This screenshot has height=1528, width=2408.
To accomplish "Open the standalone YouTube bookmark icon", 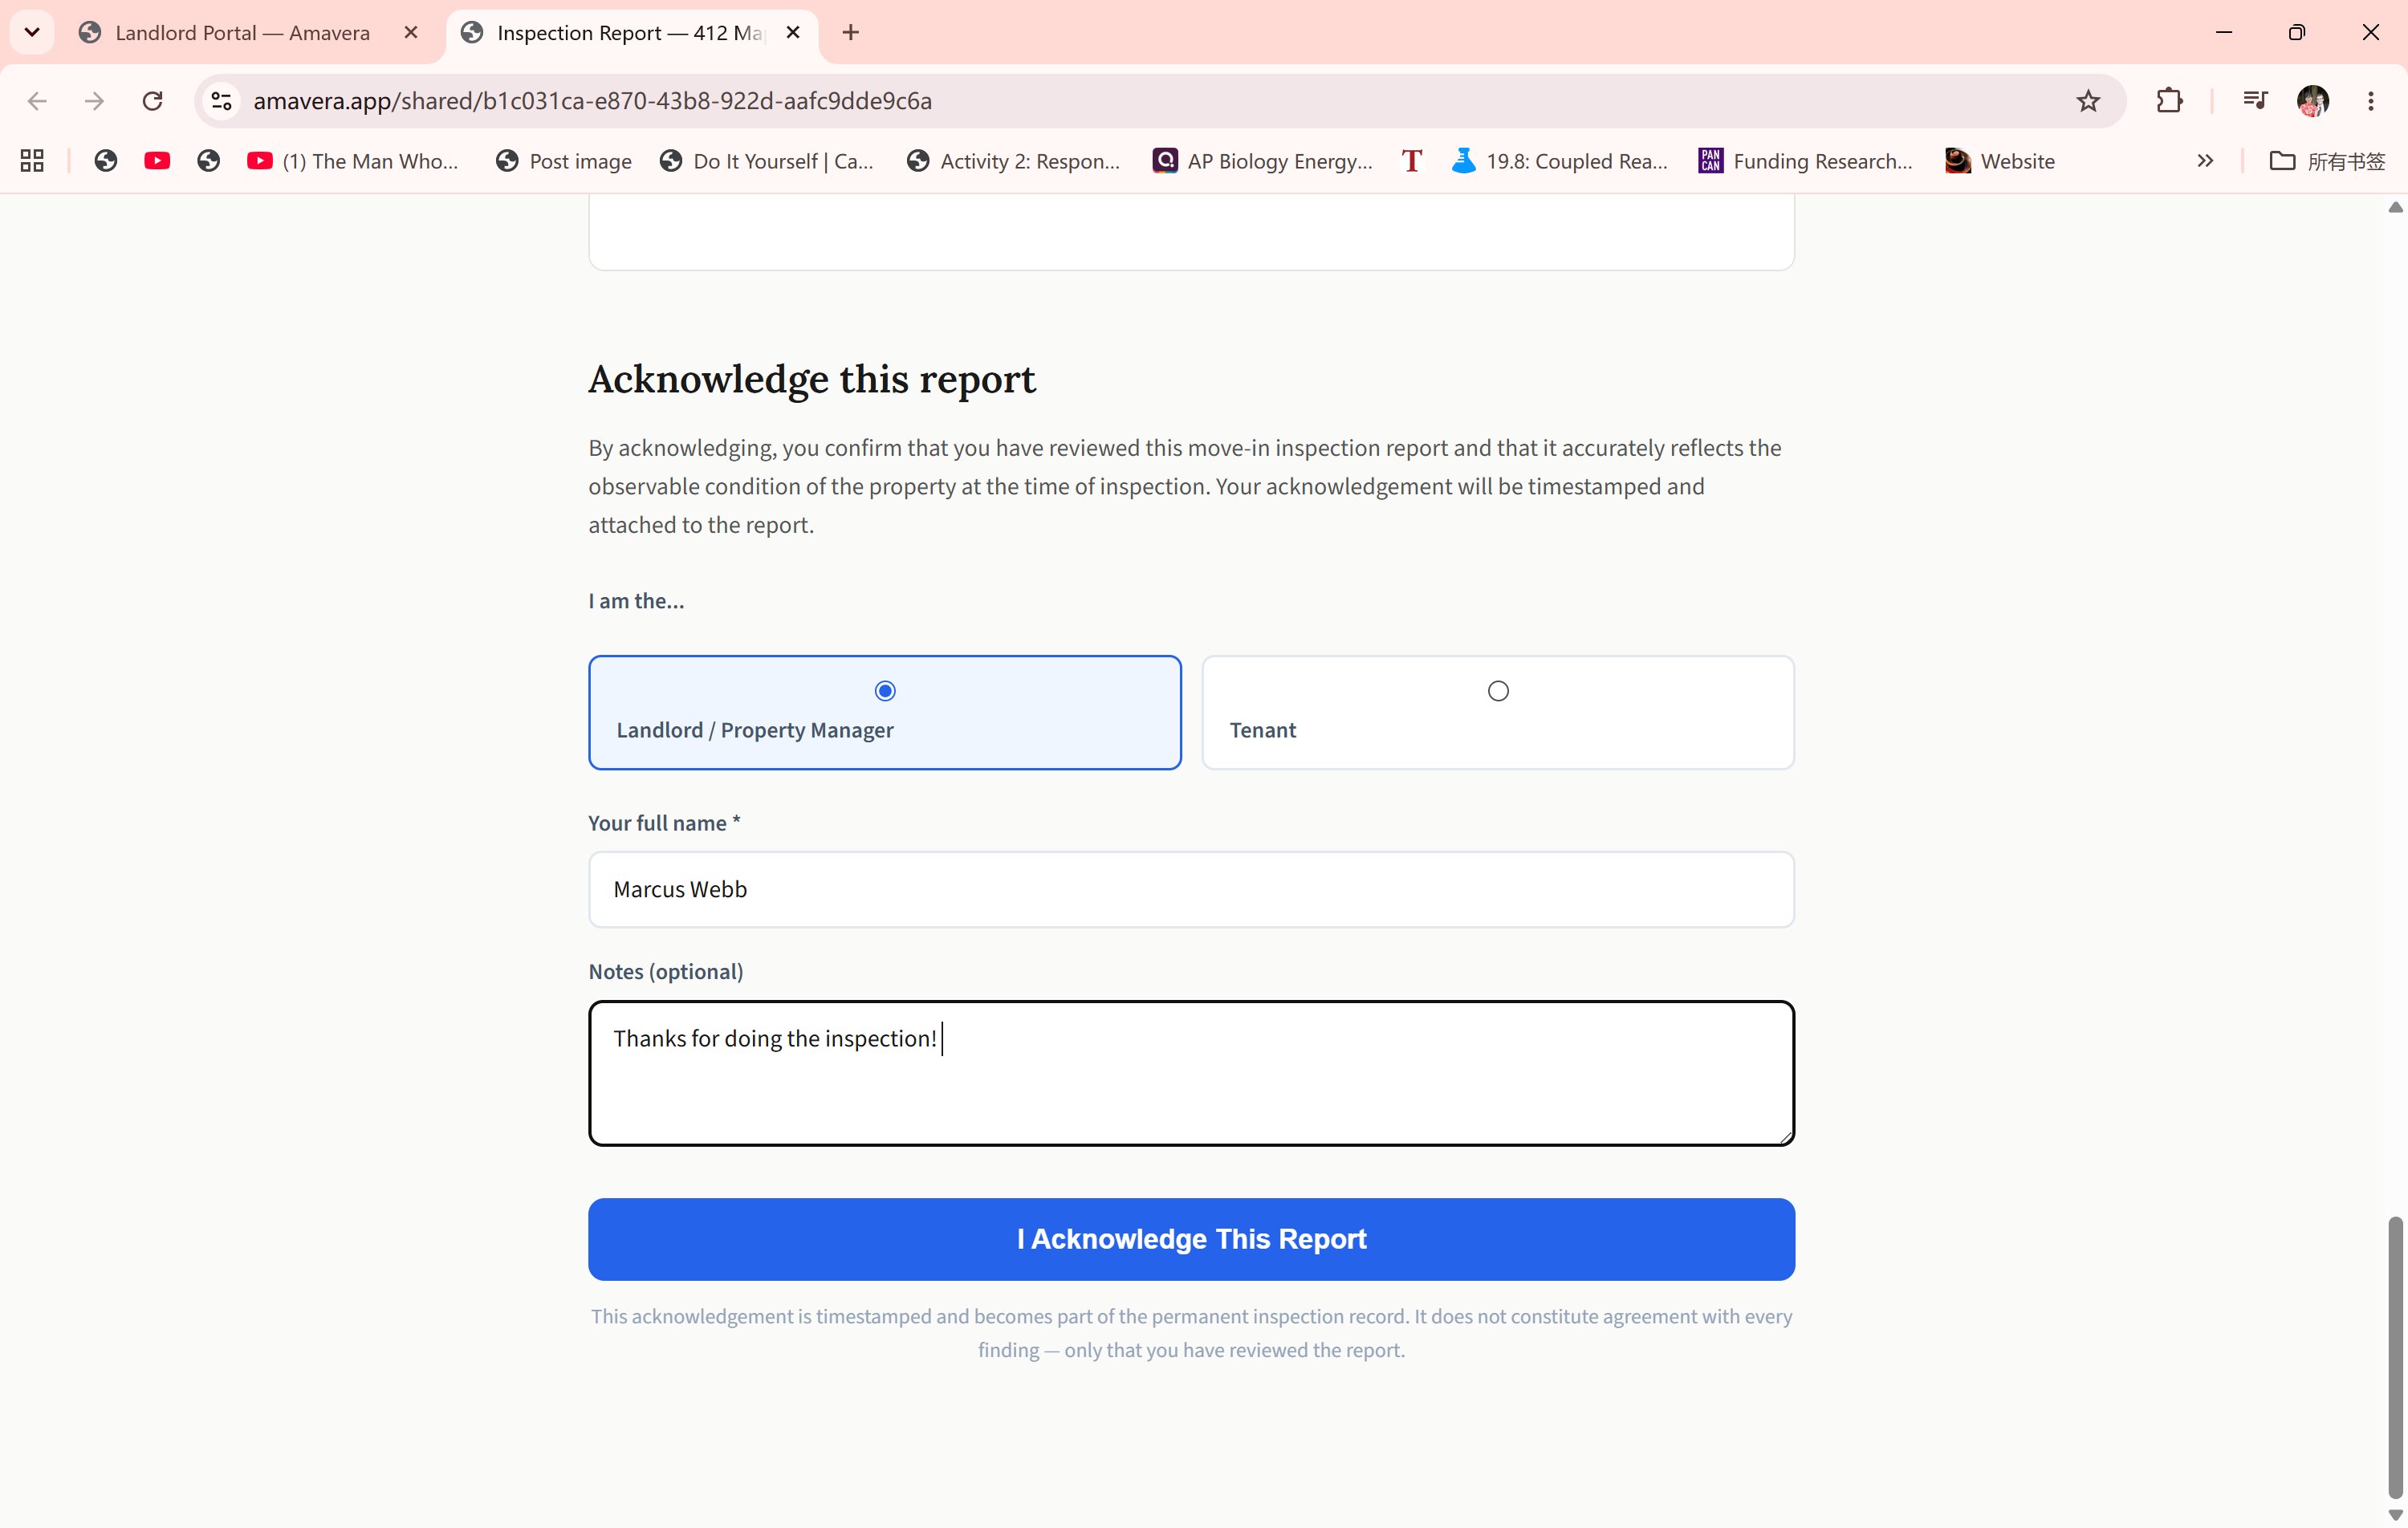I will pos(157,161).
